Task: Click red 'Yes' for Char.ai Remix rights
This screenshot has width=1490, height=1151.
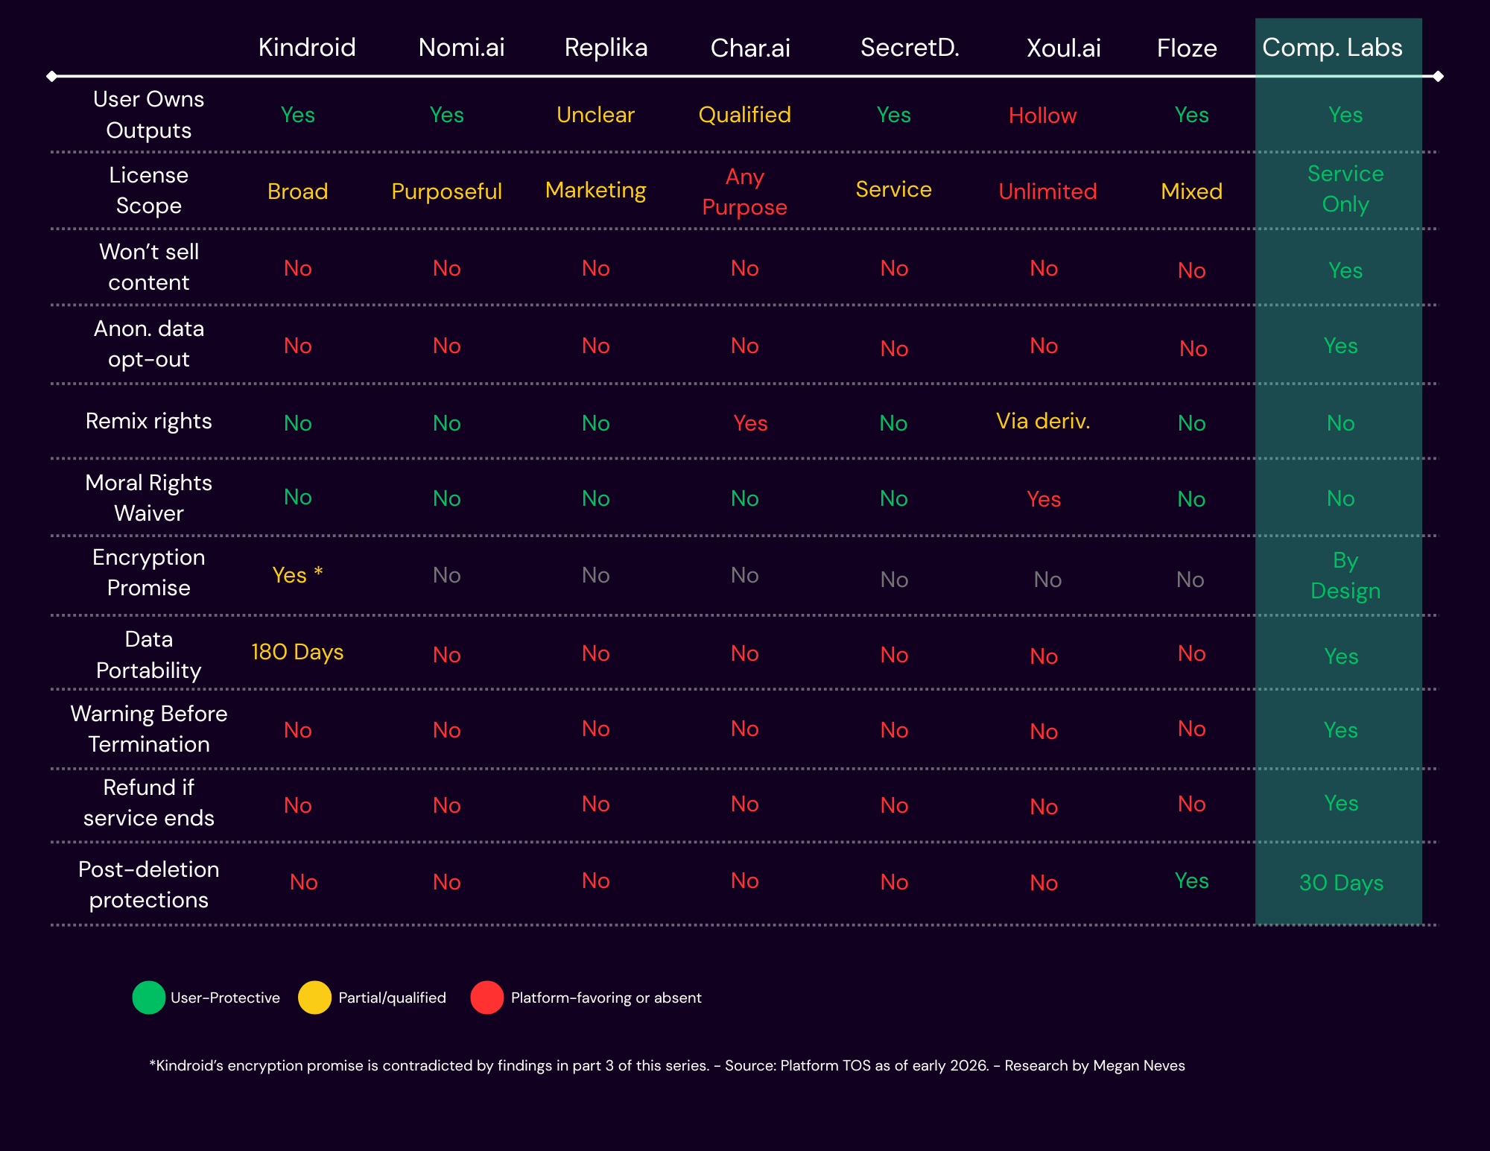Action: coord(750,423)
